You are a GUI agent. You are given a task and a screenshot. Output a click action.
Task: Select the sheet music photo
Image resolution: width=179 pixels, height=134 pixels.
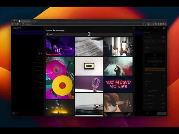point(89,47)
